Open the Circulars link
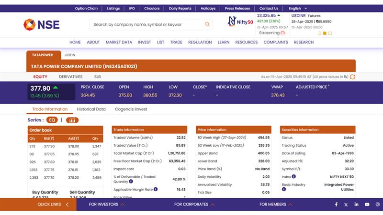The width and height of the screenshot is (383, 215). pos(152,8)
